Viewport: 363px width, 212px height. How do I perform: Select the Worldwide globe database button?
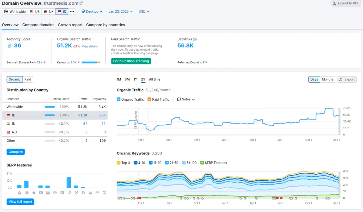click(x=15, y=11)
